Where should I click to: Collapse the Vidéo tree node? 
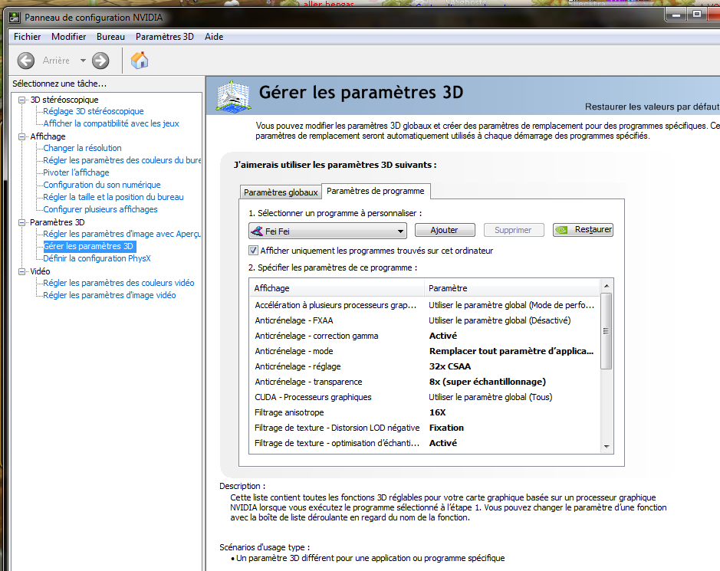tap(21, 271)
